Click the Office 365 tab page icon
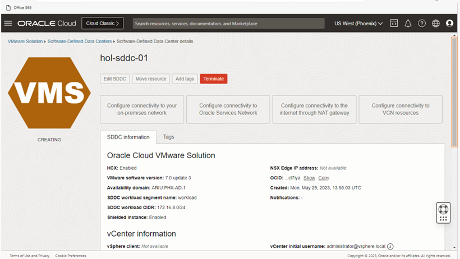The height and width of the screenshot is (259, 460). point(8,8)
